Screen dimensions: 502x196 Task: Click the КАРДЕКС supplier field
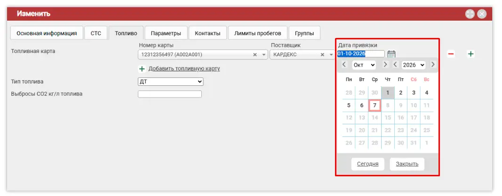tap(302, 54)
